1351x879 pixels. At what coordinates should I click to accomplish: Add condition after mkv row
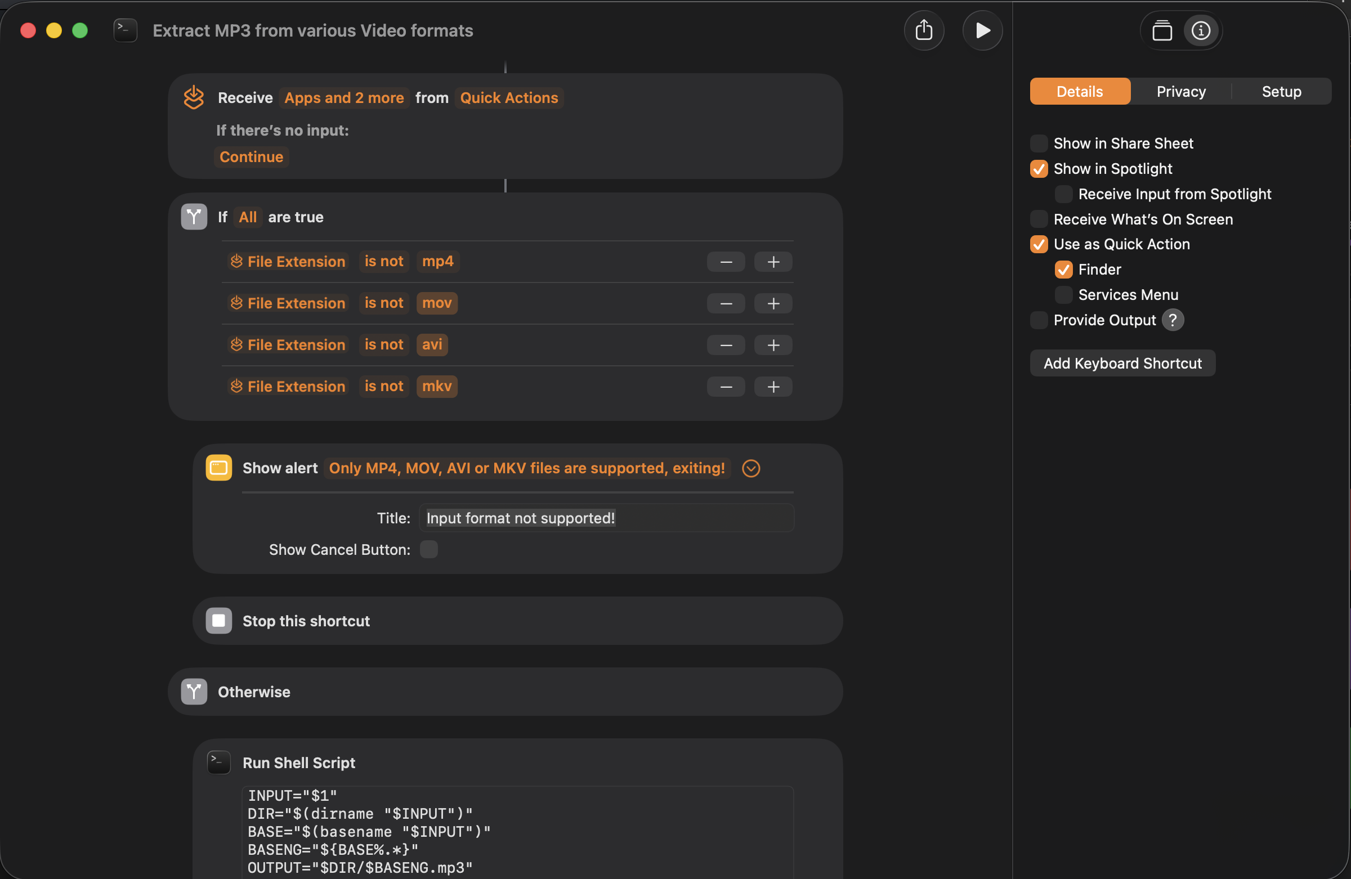tap(772, 387)
